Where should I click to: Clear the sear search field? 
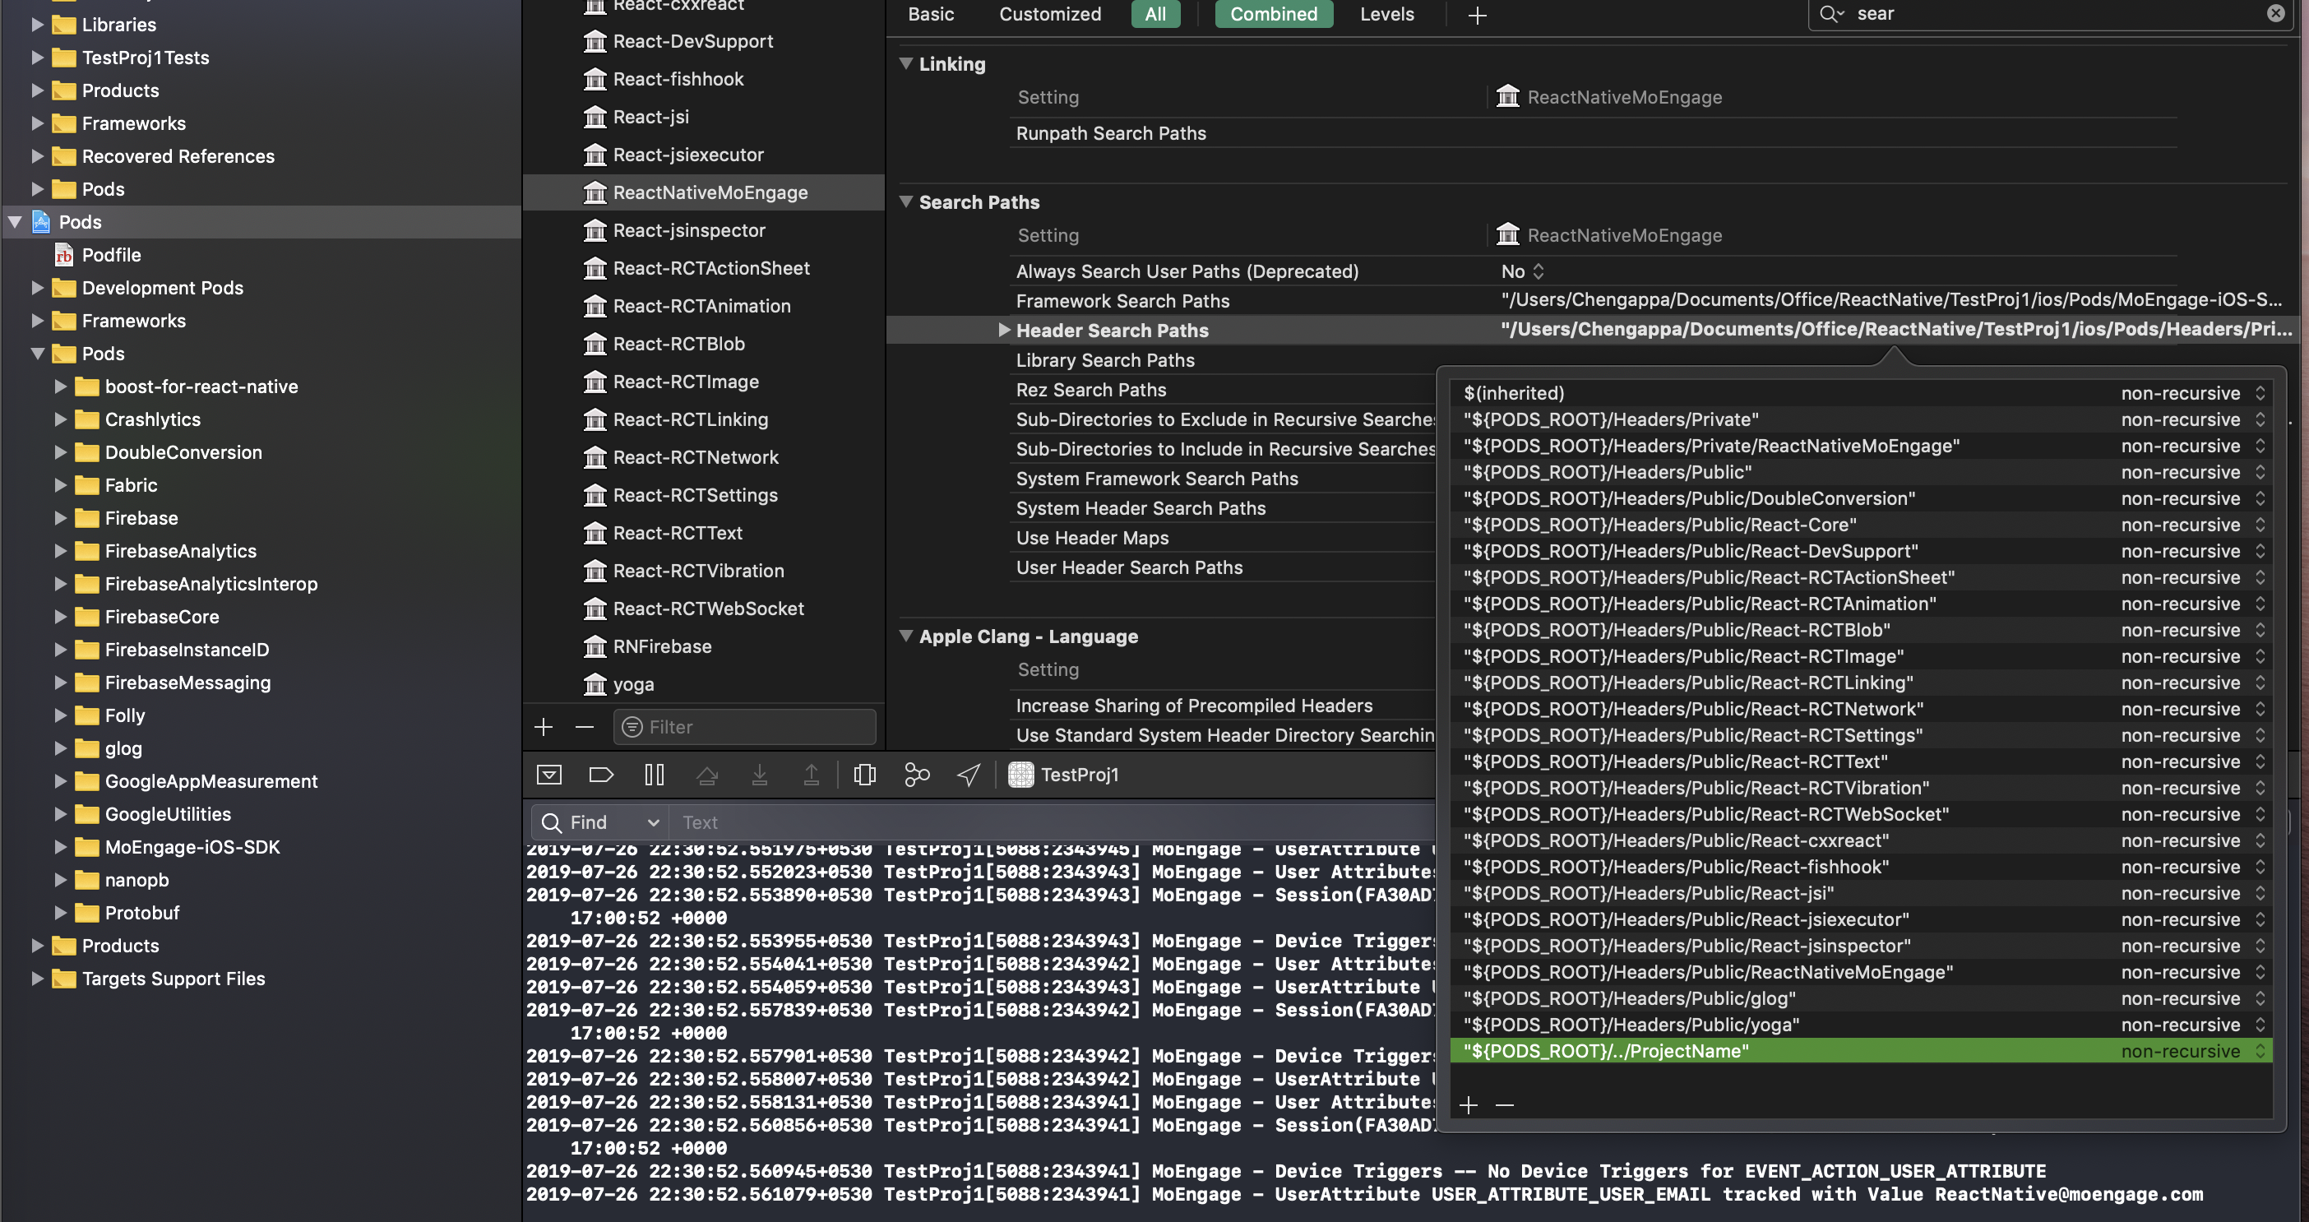2275,13
